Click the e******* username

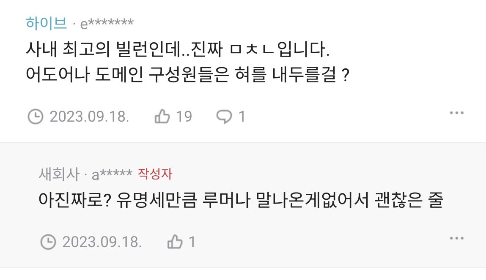[x=107, y=24]
